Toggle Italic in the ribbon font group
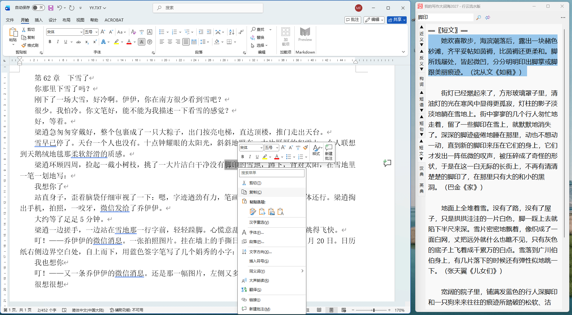Image resolution: width=572 pixels, height=315 pixels. (58, 42)
